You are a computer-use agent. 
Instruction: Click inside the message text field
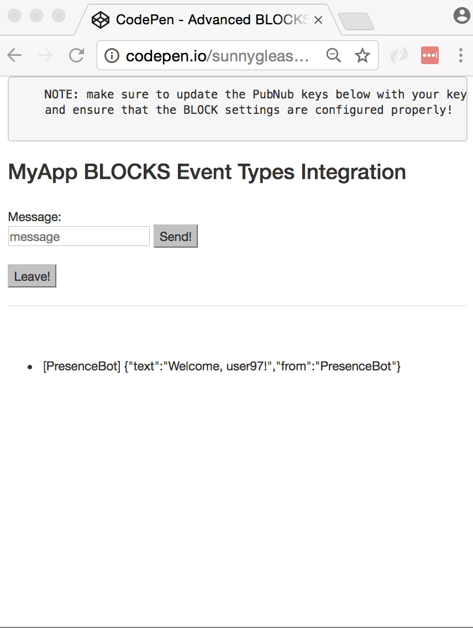(78, 236)
